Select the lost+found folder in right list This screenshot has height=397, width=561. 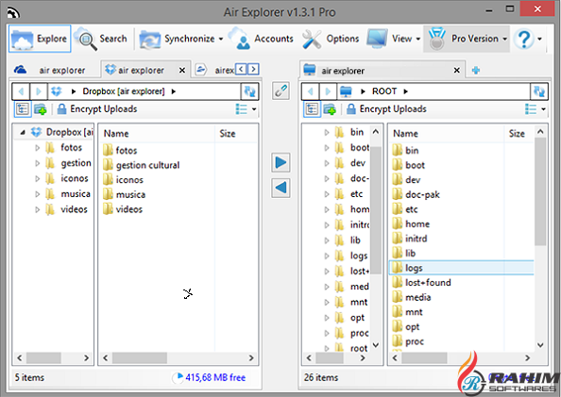(421, 283)
